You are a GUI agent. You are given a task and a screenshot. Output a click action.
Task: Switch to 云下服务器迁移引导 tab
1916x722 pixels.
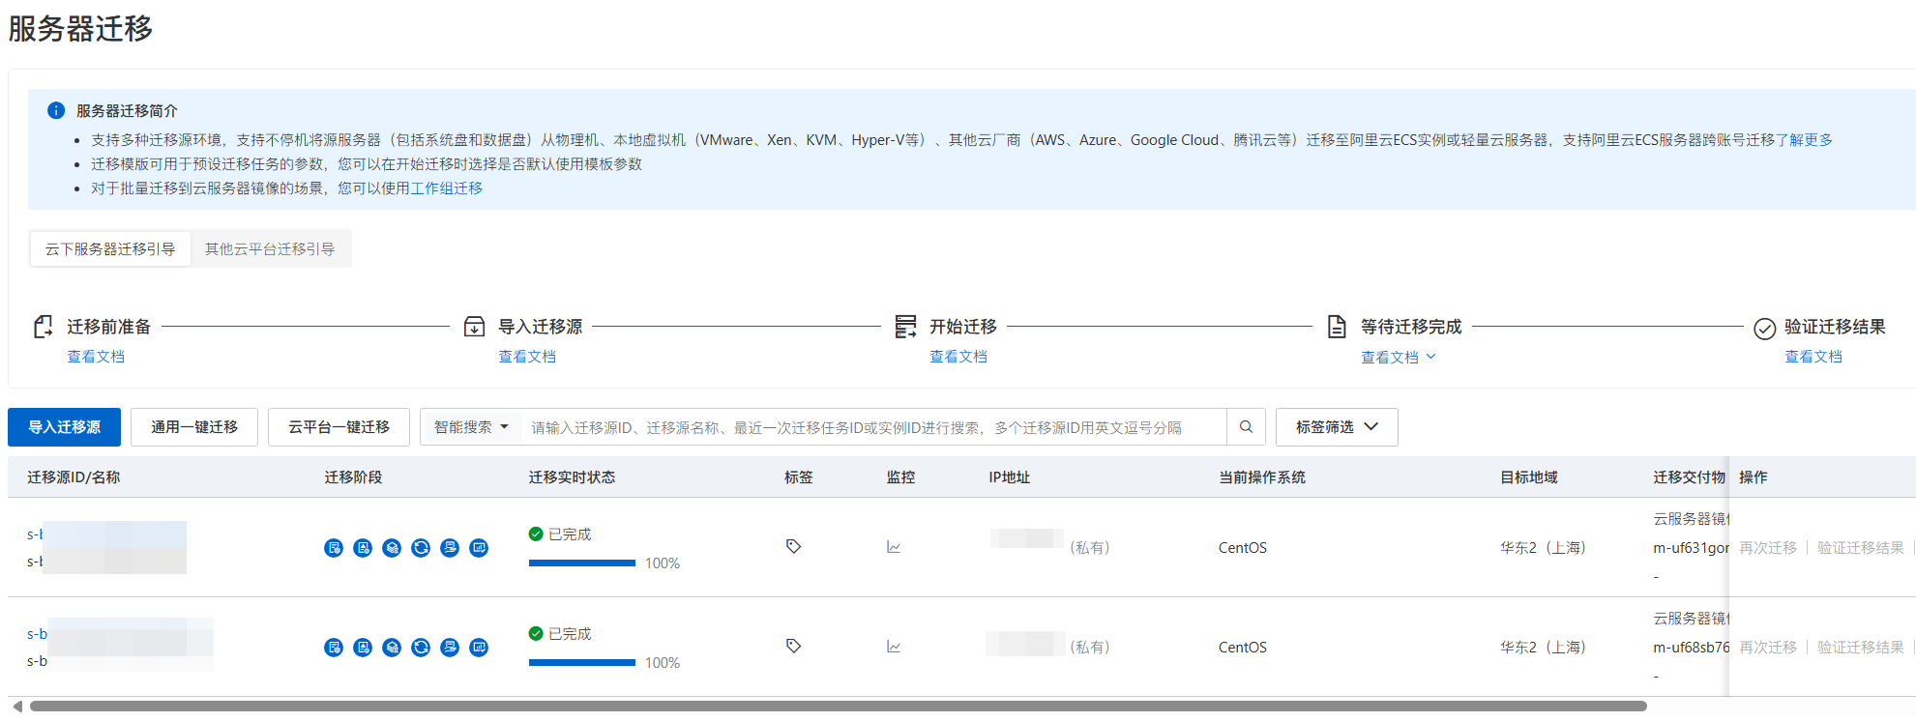[110, 249]
